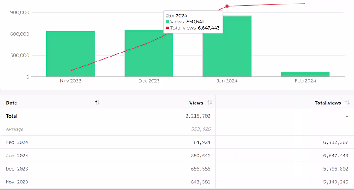Image resolution: width=354 pixels, height=190 pixels.
Task: Select the Dec 2023 green bar
Action: click(x=149, y=53)
